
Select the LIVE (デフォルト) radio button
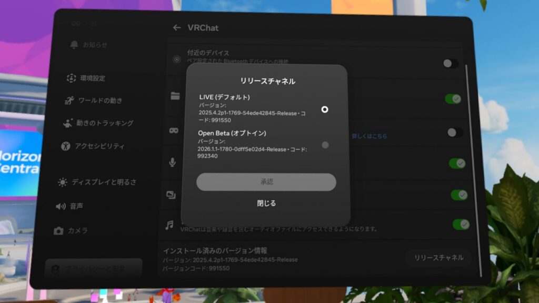pyautogui.click(x=325, y=109)
